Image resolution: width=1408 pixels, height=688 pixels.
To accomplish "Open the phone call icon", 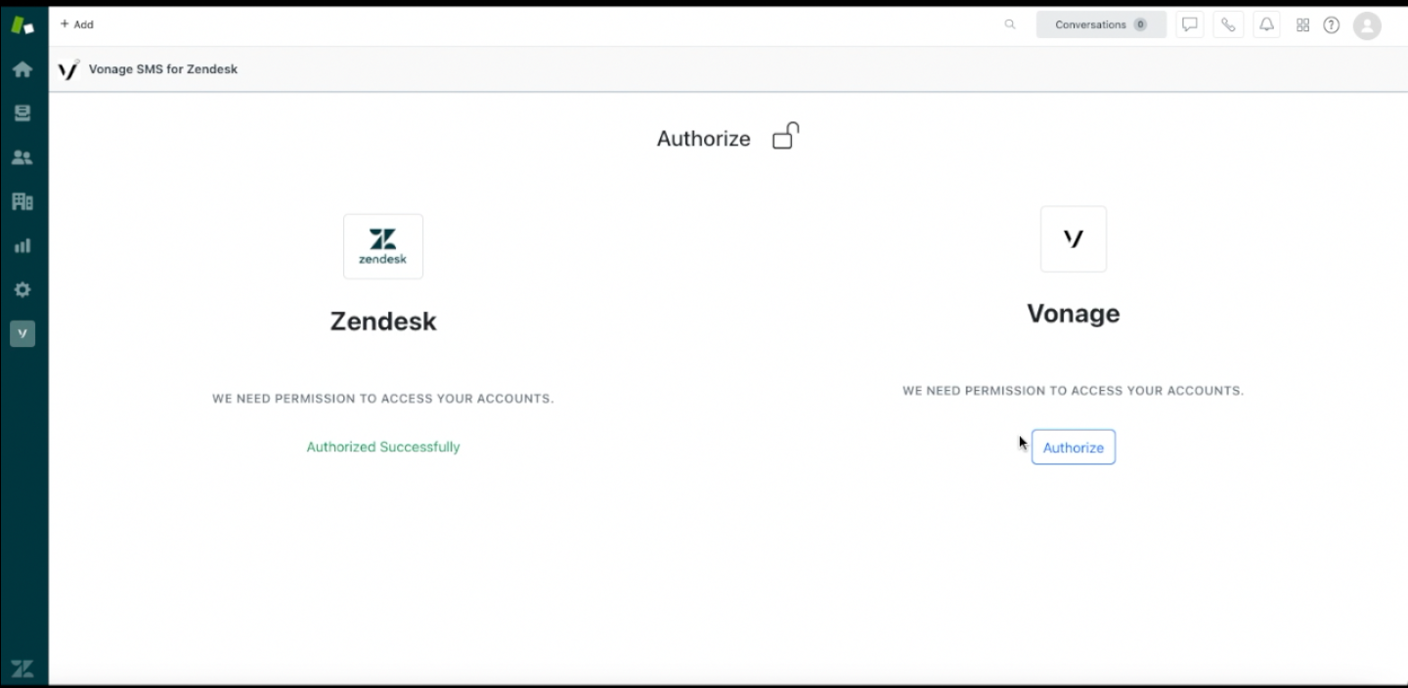I will pos(1228,24).
